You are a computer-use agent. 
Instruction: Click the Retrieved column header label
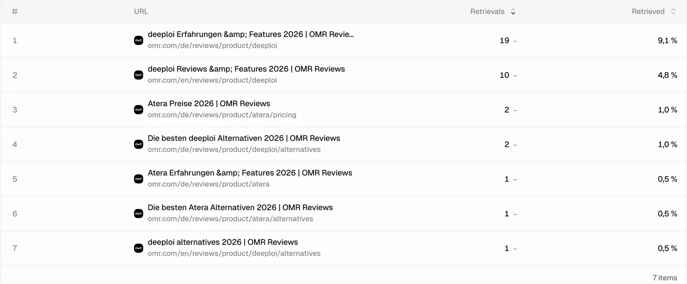[648, 12]
